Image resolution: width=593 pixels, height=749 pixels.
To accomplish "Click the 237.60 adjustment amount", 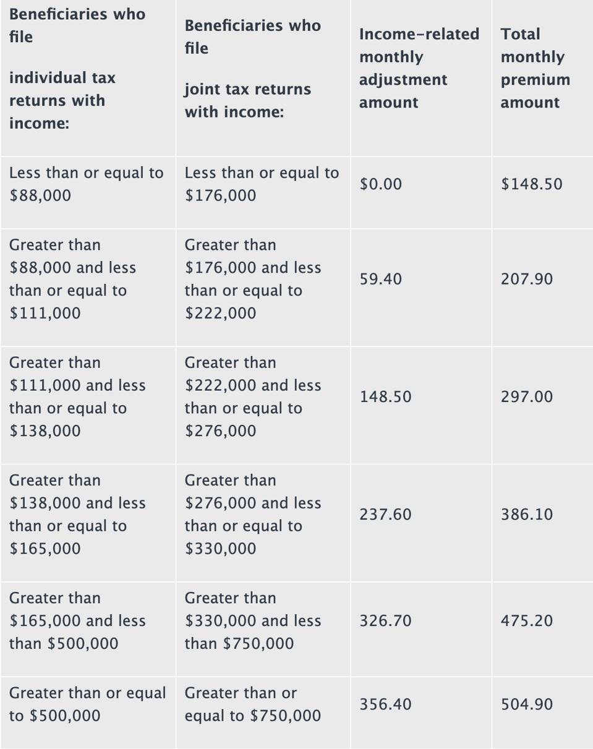I will pos(385,515).
